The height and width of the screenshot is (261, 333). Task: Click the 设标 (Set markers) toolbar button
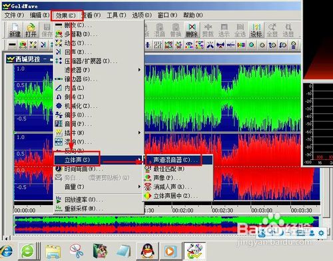(x=256, y=31)
